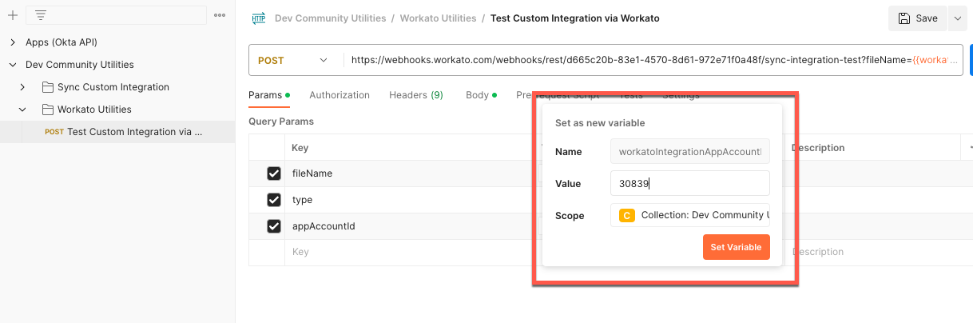973x323 pixels.
Task: Click the empty Key placeholder cell
Action: click(412, 252)
